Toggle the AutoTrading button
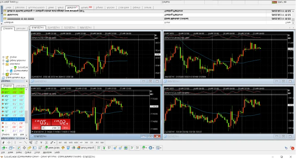The height and width of the screenshot is (159, 296). coord(86,148)
